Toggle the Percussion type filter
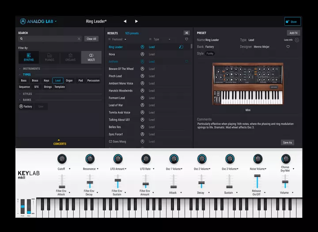 coord(93,80)
